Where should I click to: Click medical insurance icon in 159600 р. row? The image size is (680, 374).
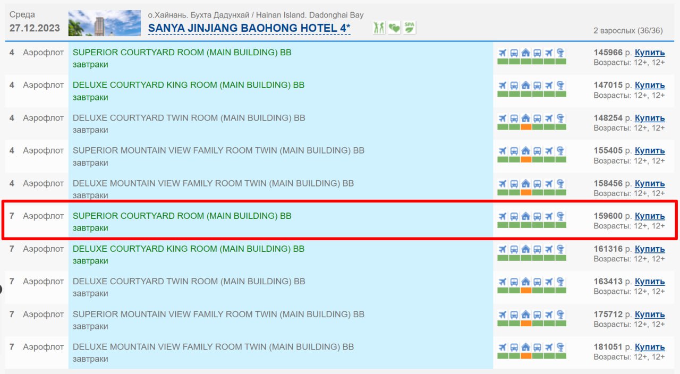(560, 216)
